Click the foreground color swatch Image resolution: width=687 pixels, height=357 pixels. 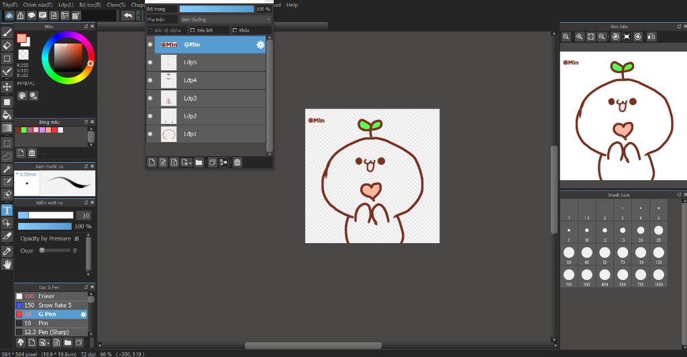21,38
